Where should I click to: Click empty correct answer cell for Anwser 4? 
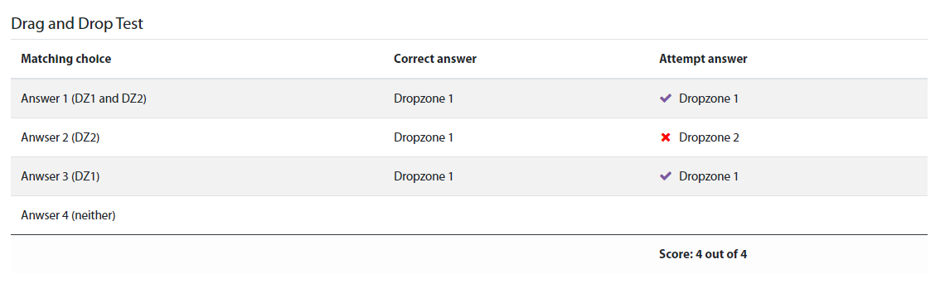point(516,214)
